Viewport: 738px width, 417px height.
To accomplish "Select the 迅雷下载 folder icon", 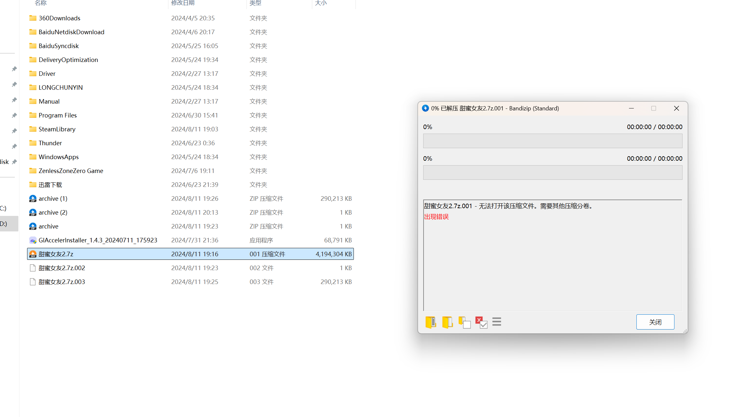I will (33, 185).
